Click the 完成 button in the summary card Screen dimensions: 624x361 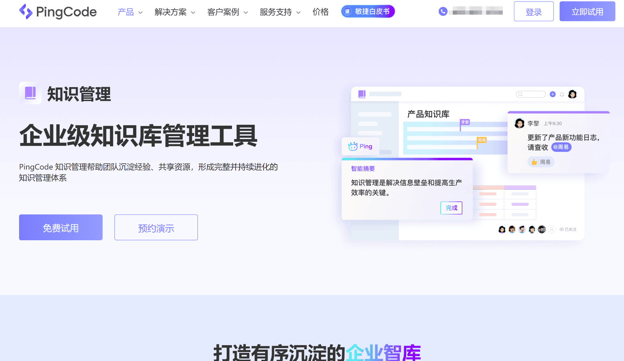point(451,208)
